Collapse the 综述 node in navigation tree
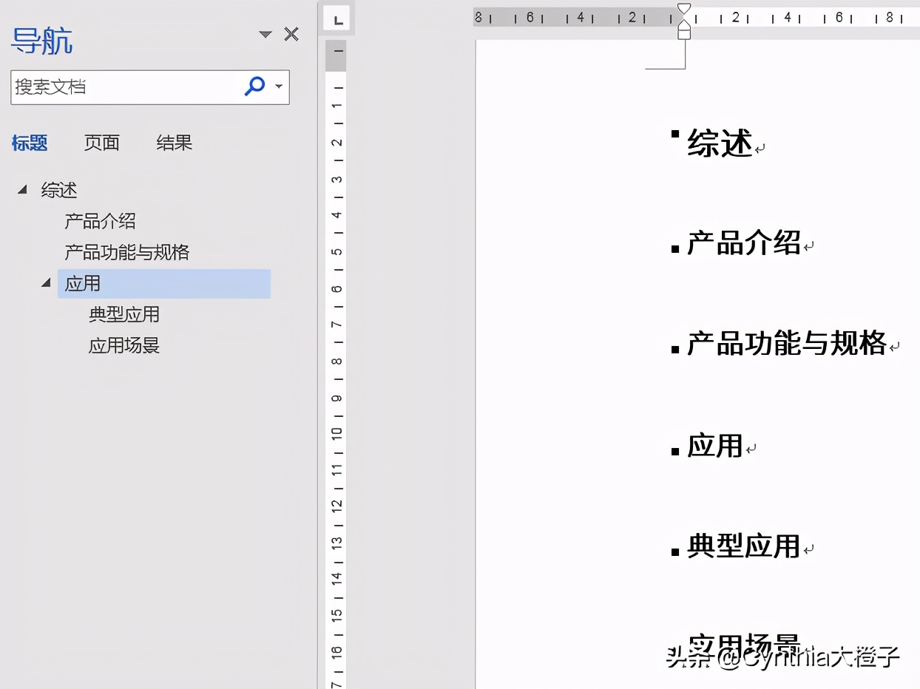This screenshot has width=920, height=689. (x=21, y=189)
